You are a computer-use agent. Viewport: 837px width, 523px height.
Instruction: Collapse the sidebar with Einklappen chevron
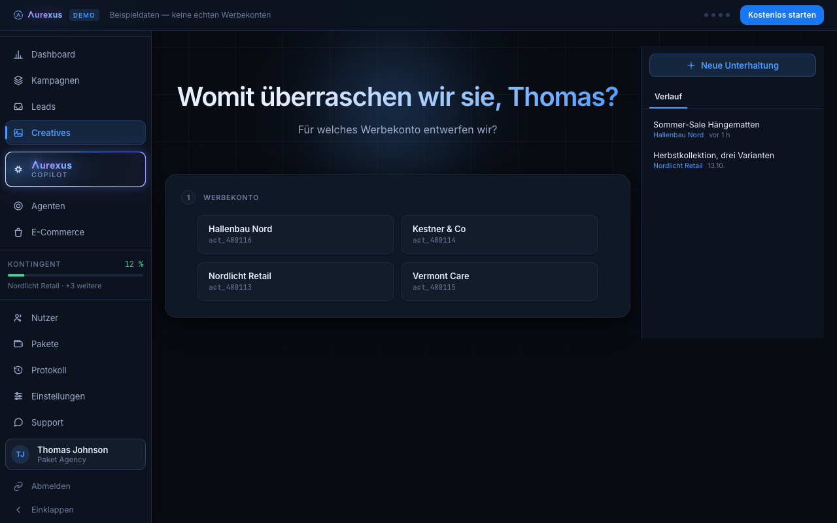click(18, 510)
